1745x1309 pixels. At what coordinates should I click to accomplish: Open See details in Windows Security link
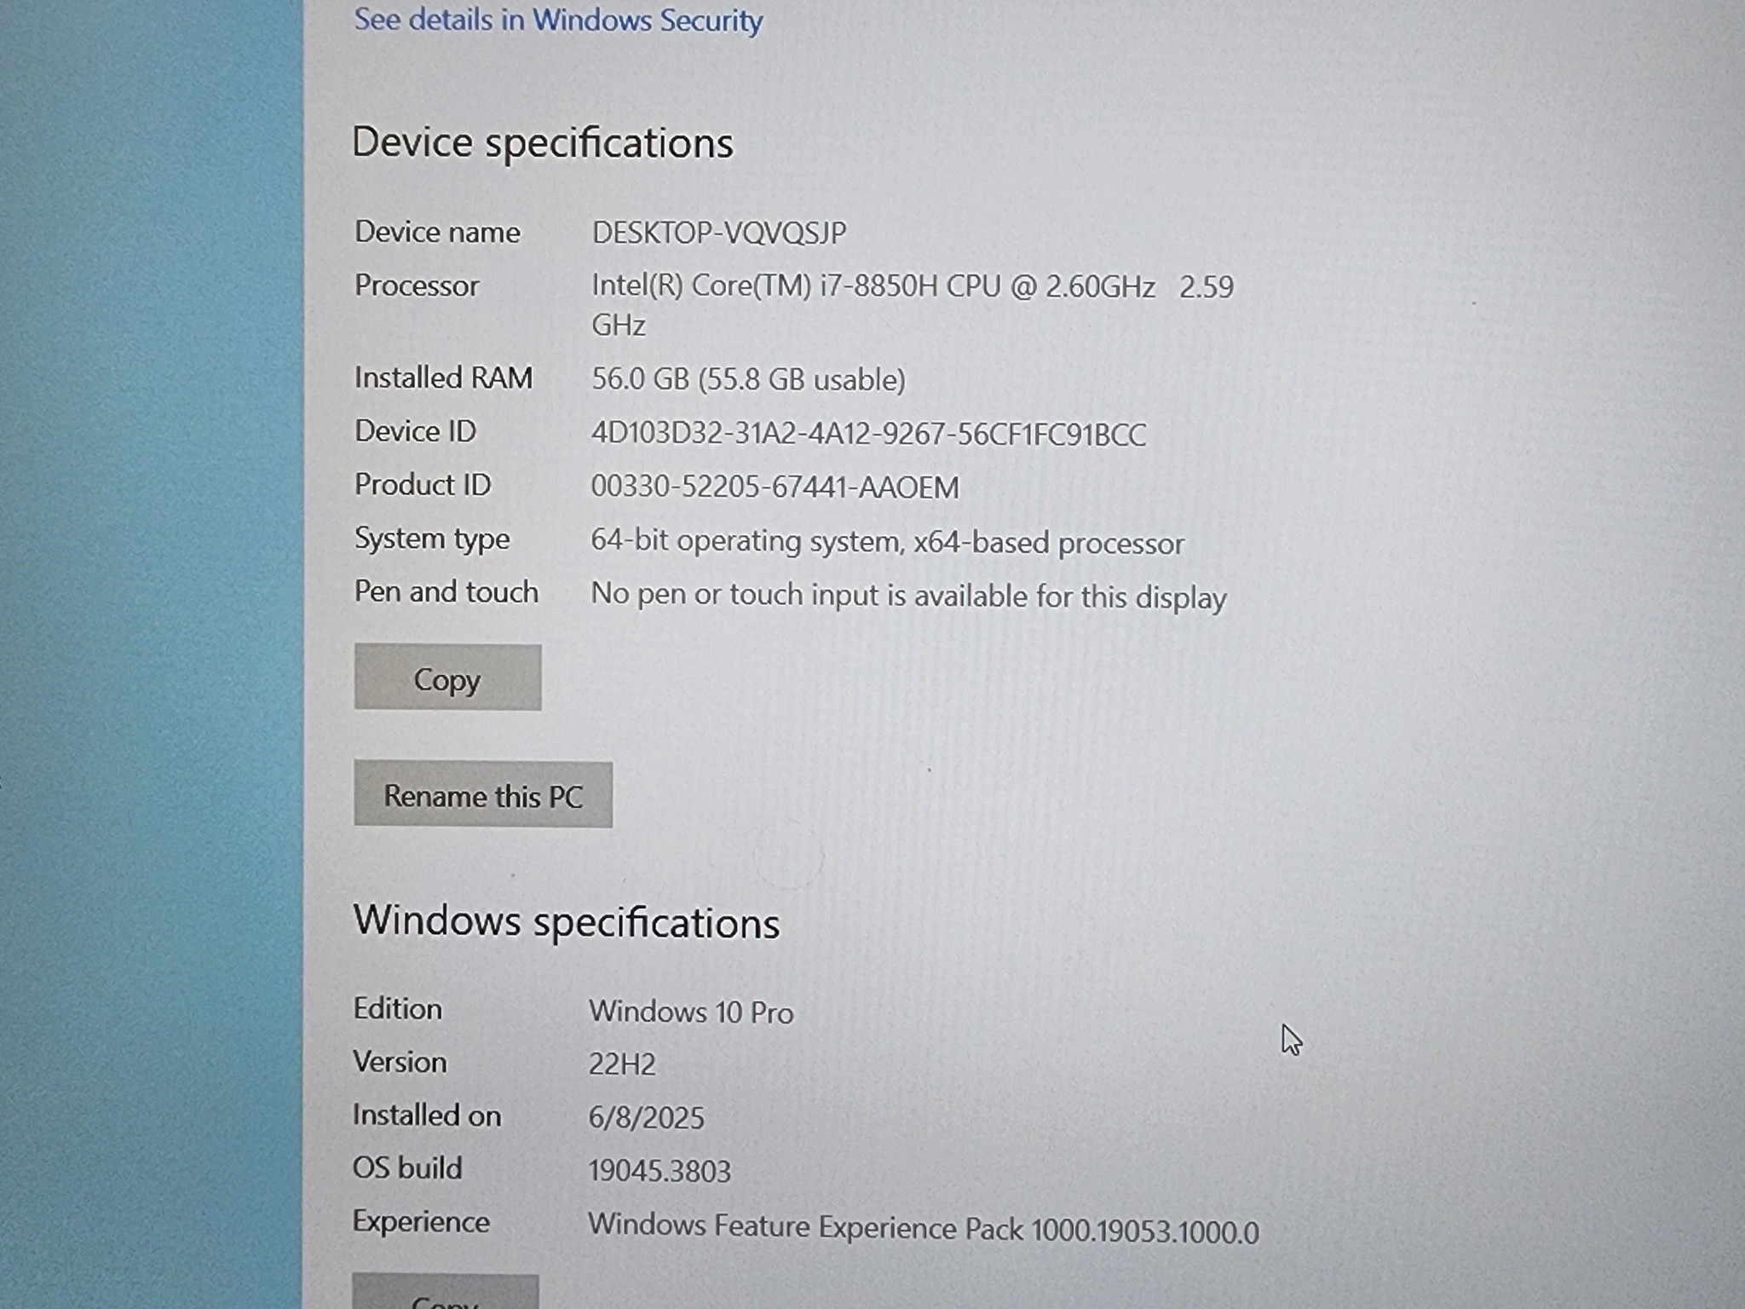tap(558, 20)
